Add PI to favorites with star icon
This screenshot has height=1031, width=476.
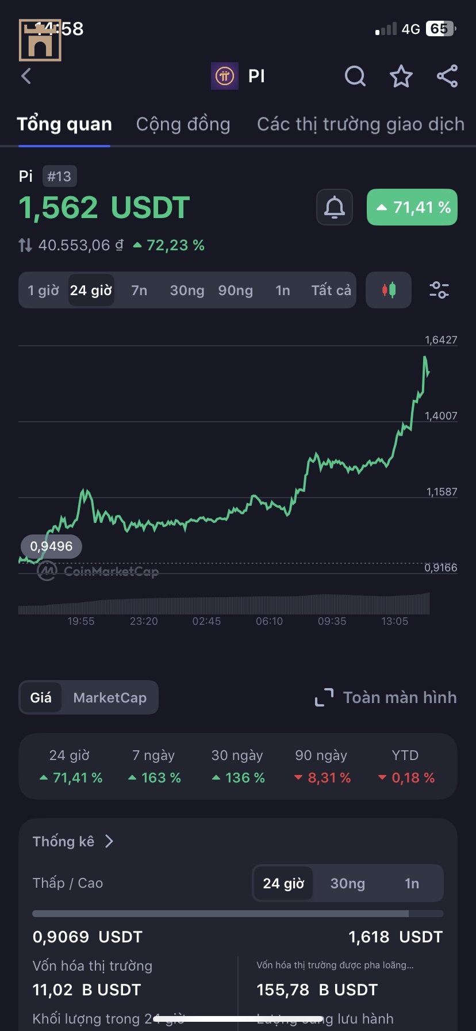[401, 76]
